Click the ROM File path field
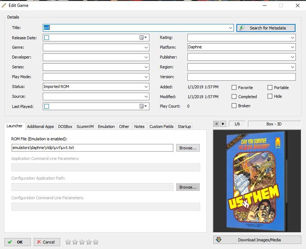306x249 pixels. click(x=92, y=148)
